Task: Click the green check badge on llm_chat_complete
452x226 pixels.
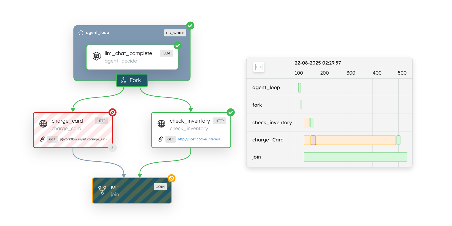Action: coord(177,45)
